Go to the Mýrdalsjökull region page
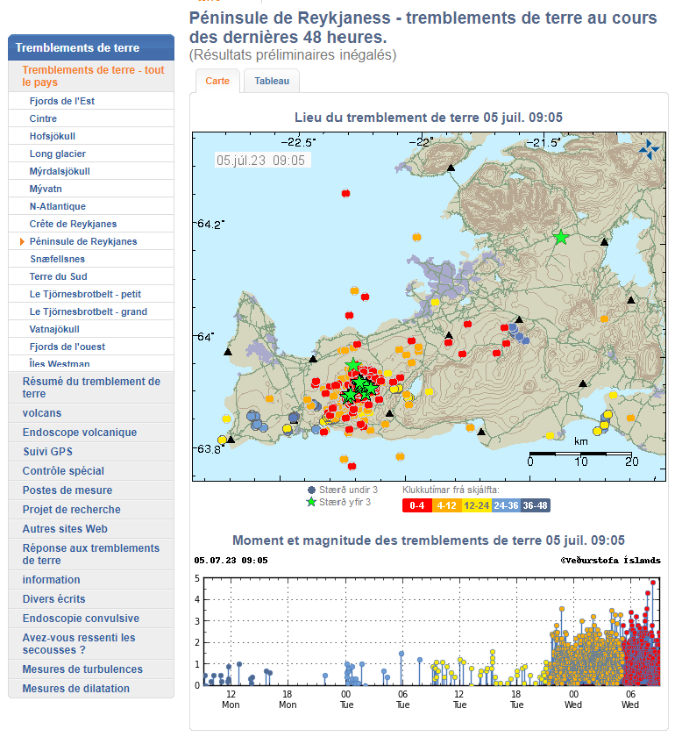 tap(60, 171)
